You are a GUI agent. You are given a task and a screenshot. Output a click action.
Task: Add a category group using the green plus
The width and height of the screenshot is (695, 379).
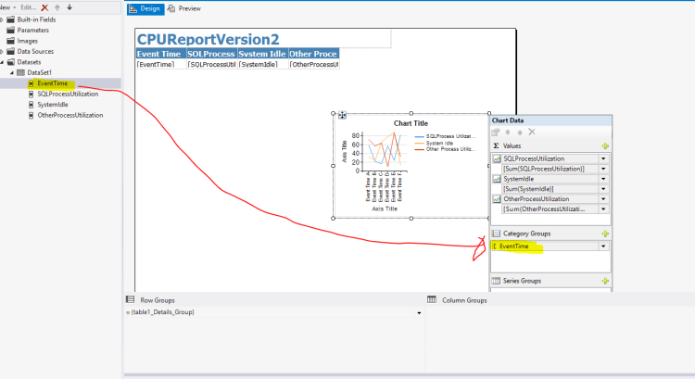pyautogui.click(x=604, y=234)
